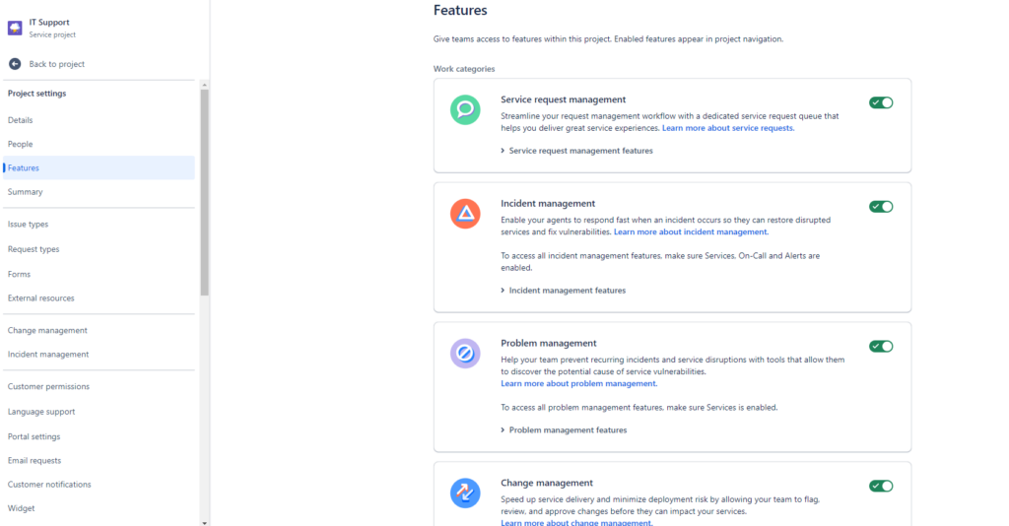Click the Work categories label
Viewport: 1009px width, 526px height.
[x=464, y=69]
